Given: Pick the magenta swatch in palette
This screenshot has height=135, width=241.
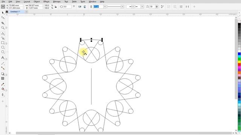Looking at the screenshot, I should [x=239, y=67].
